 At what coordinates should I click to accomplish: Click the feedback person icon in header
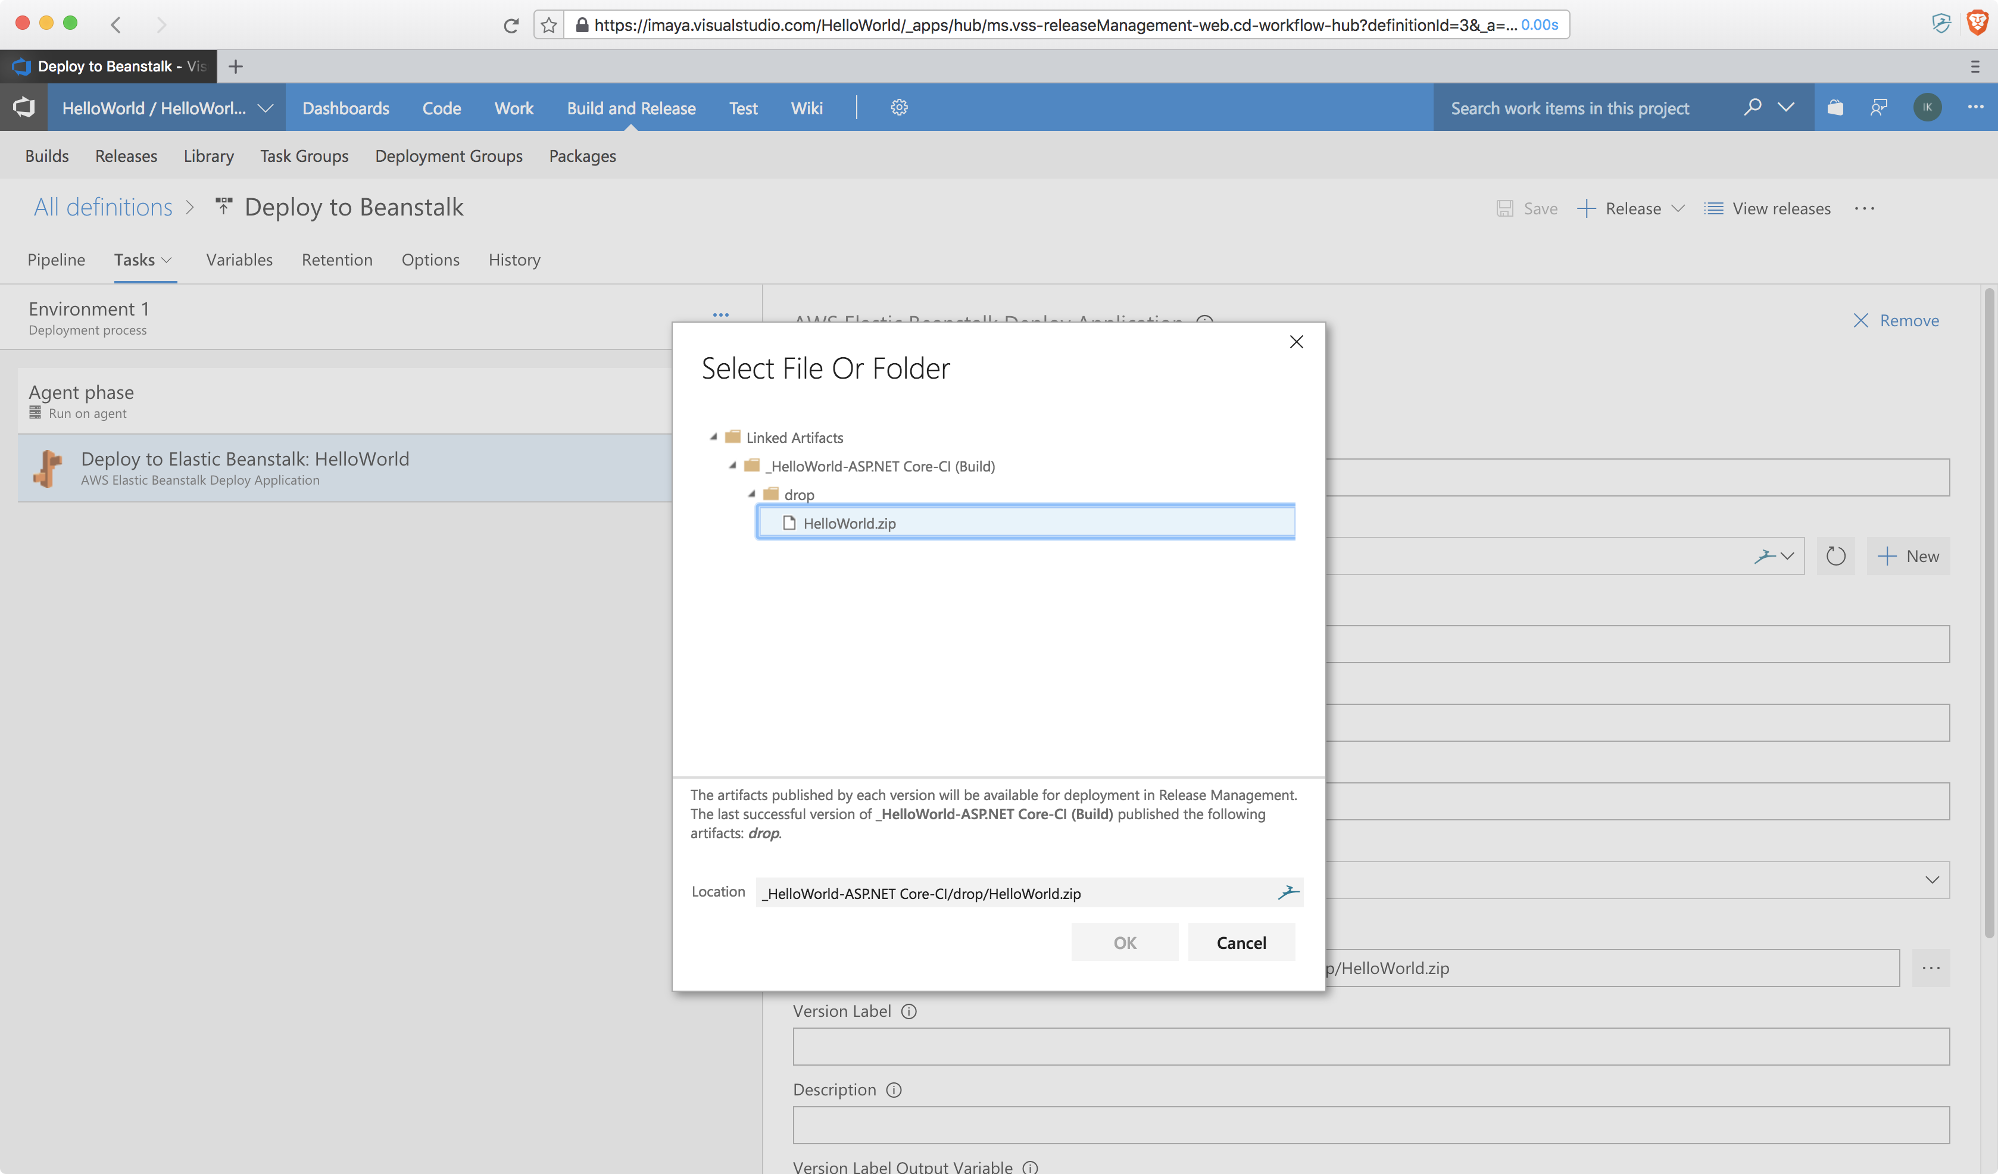pos(1878,107)
